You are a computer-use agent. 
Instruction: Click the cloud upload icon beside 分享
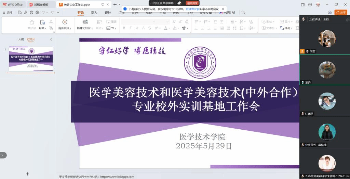click(329, 12)
